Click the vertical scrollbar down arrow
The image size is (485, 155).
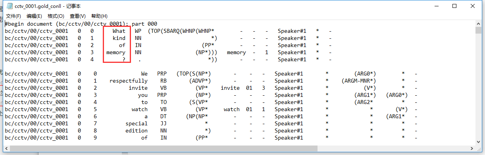478,142
